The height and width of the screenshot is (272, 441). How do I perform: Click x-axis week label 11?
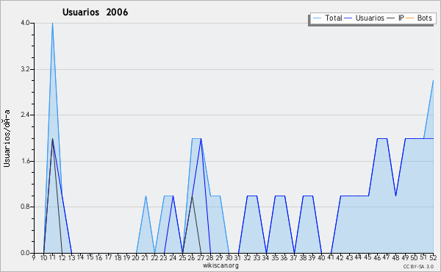52,257
